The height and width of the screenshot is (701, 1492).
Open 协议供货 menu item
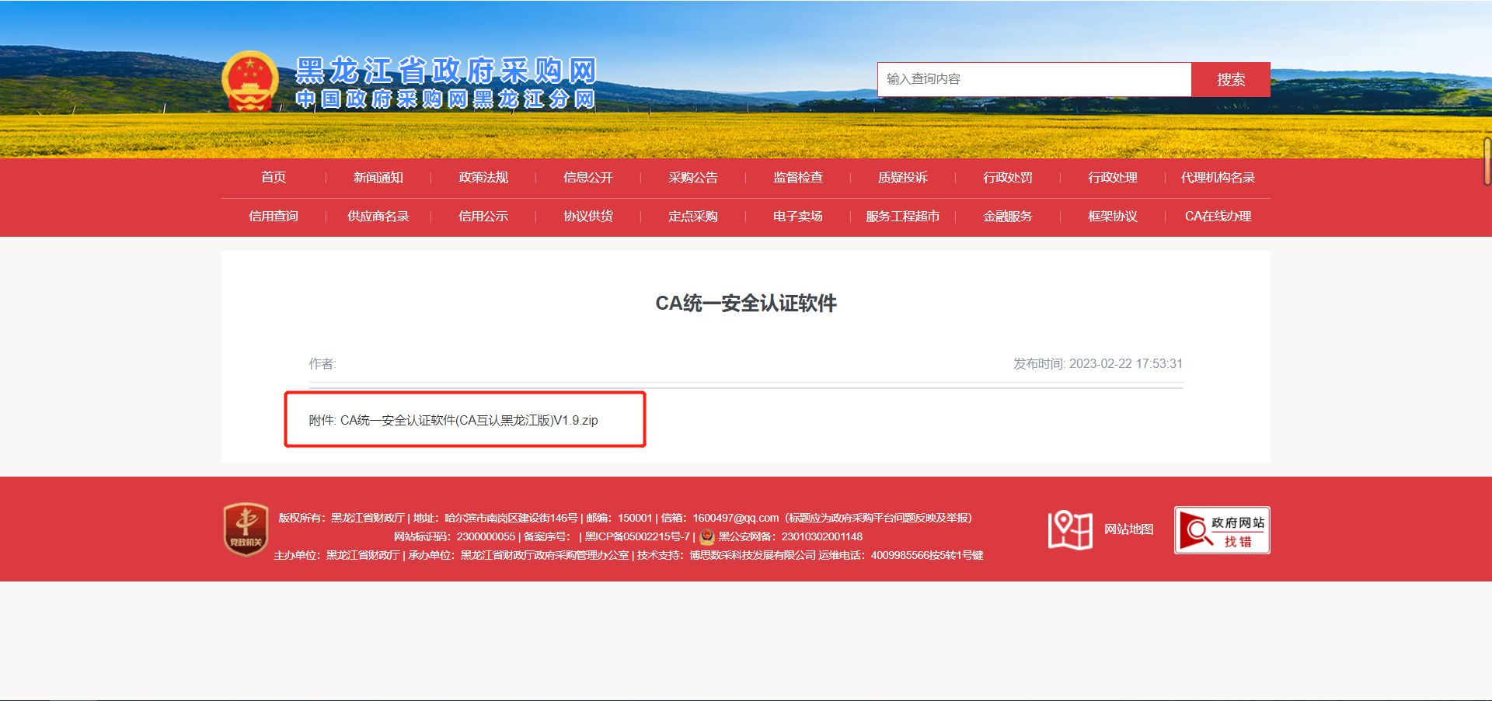coord(588,217)
